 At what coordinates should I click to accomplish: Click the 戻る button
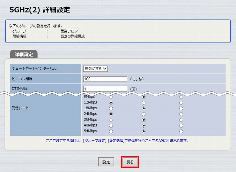coord(130,162)
